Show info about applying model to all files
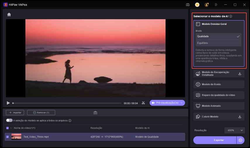Viewport: 250px width, 148px height. [70, 121]
